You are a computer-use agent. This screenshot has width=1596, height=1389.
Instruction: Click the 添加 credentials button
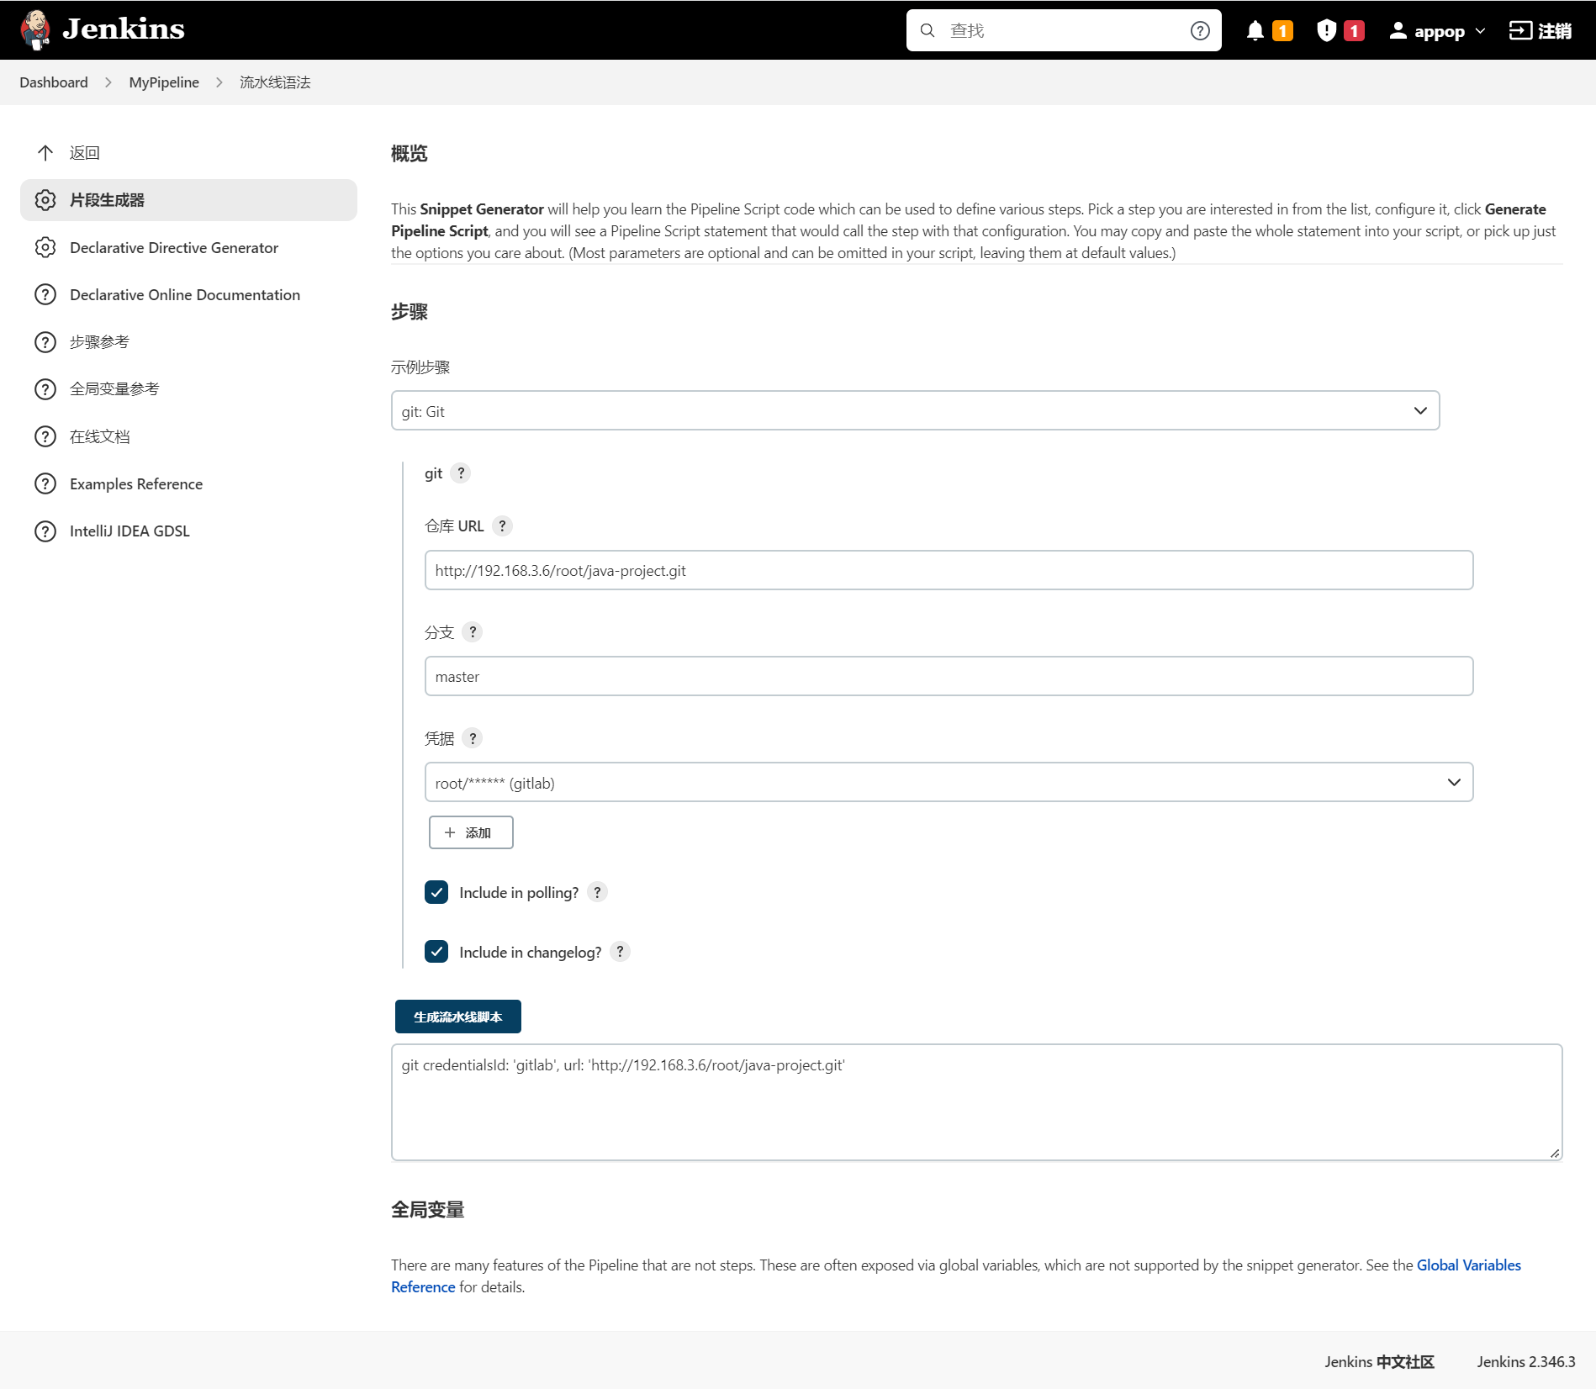470,832
